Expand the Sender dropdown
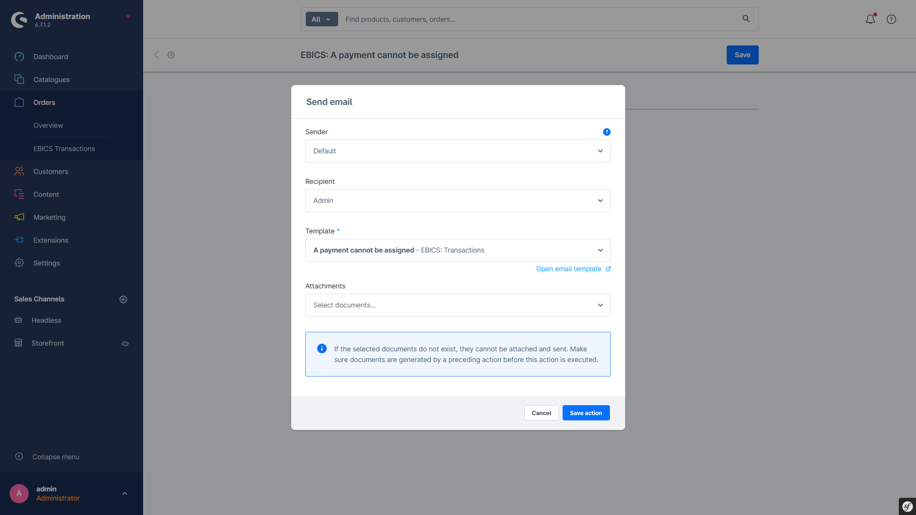916x515 pixels. click(458, 151)
